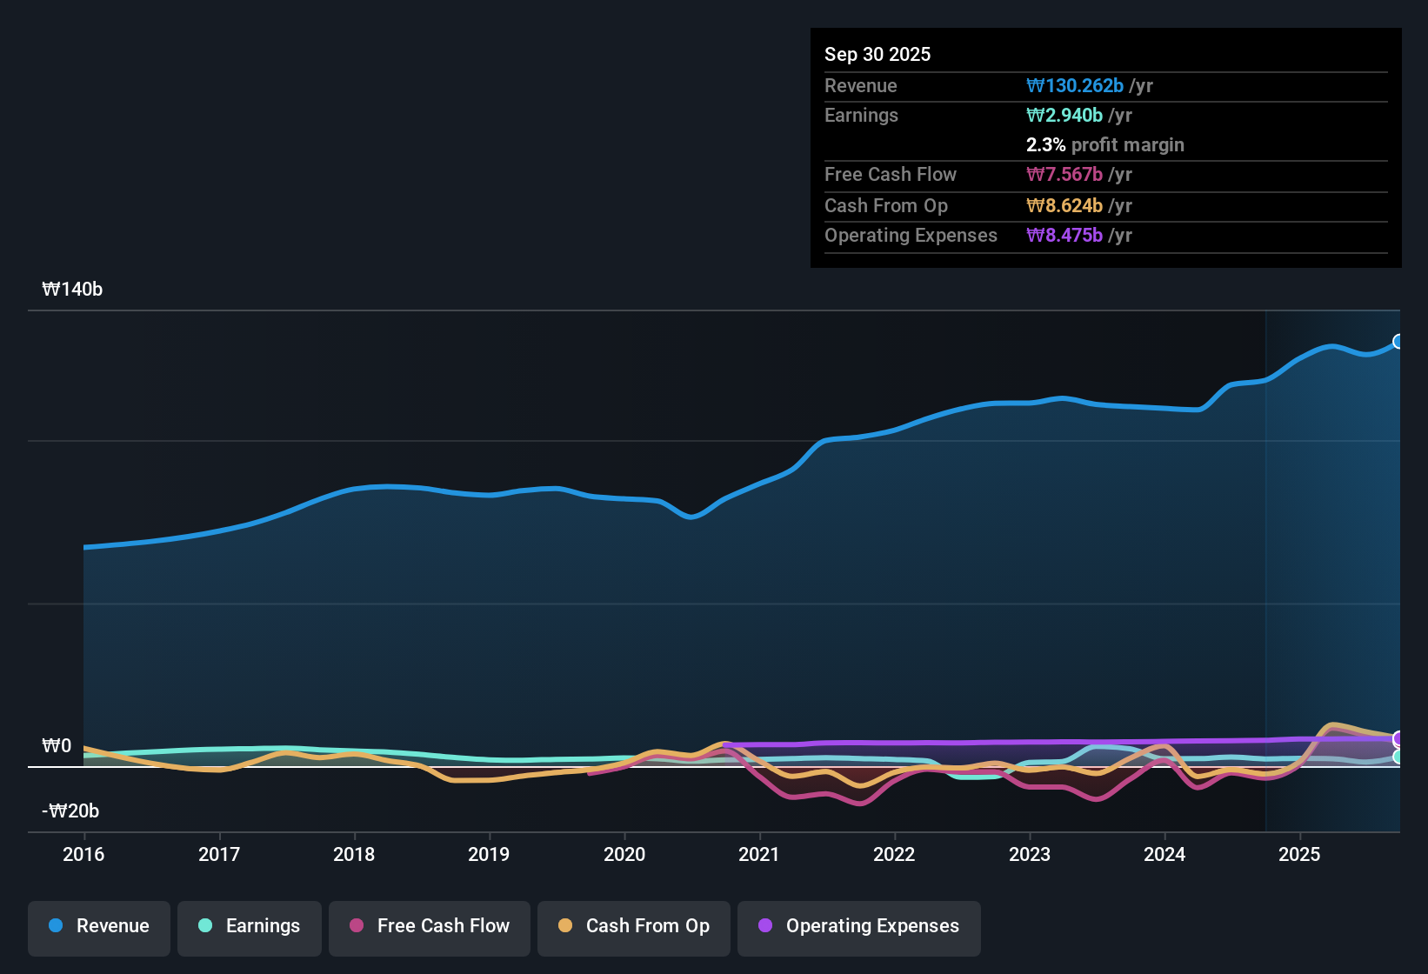The width and height of the screenshot is (1428, 974).
Task: Toggle the Free Cash Flow series off
Action: click(x=429, y=926)
